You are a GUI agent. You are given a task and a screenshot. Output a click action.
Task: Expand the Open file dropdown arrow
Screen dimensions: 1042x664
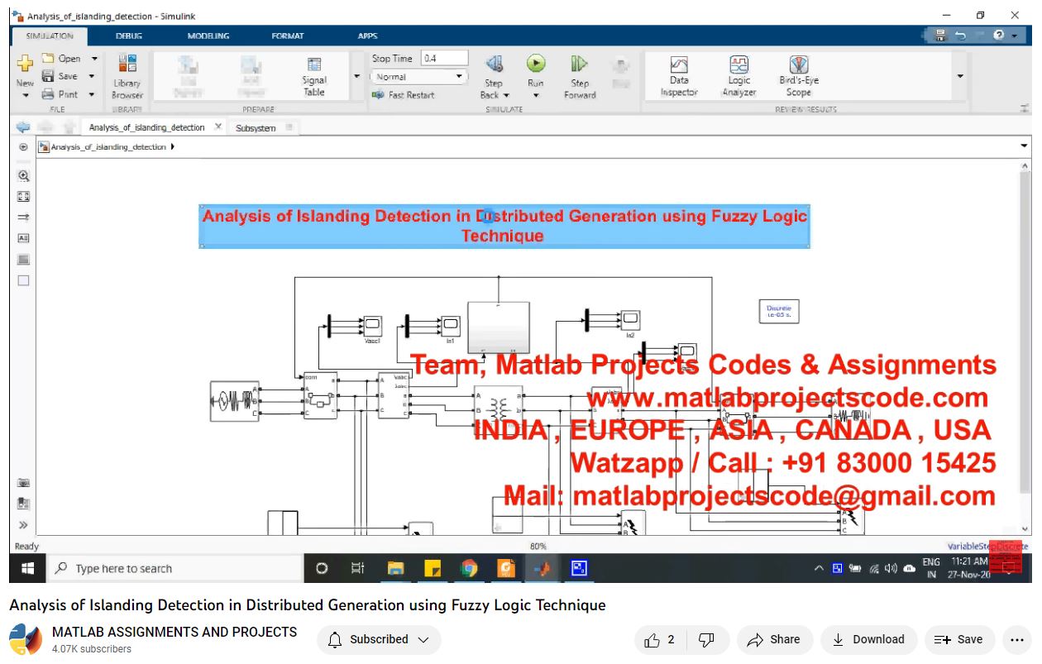coord(94,59)
